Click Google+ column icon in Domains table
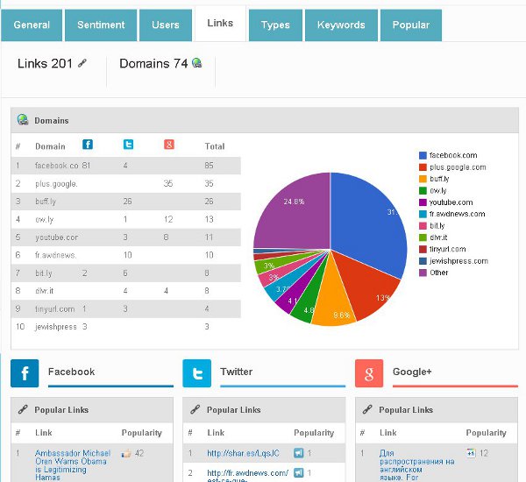This screenshot has width=526, height=482. (169, 145)
